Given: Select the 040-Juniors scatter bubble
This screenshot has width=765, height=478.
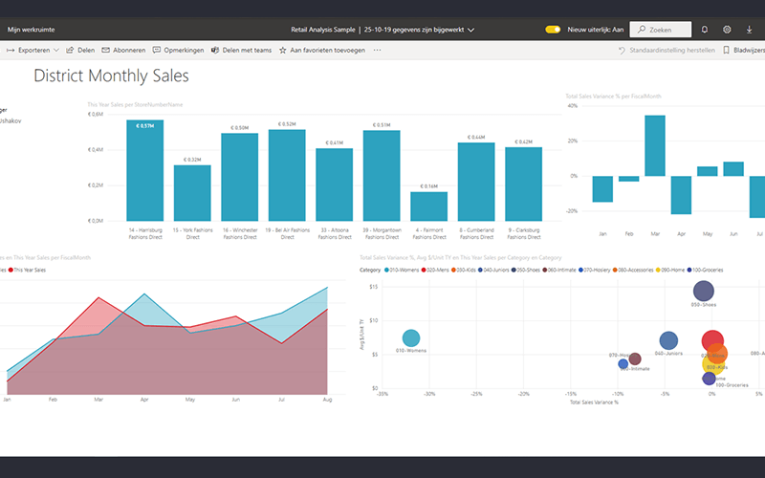Looking at the screenshot, I should click(668, 340).
